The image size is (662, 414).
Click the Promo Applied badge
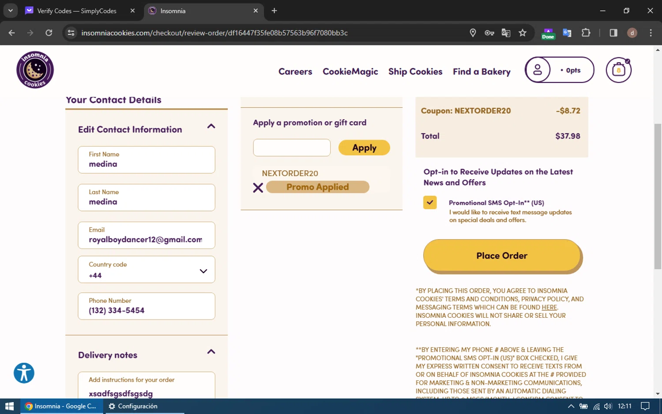pos(318,187)
